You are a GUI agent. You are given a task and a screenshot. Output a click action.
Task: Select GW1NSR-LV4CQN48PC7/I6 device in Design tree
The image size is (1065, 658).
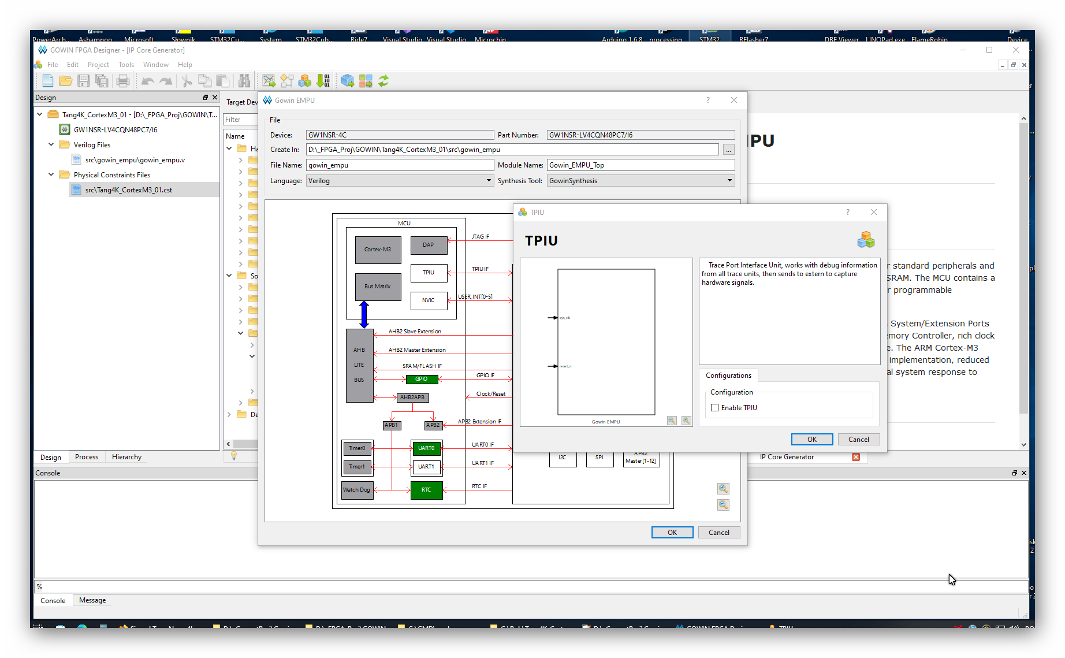point(116,130)
